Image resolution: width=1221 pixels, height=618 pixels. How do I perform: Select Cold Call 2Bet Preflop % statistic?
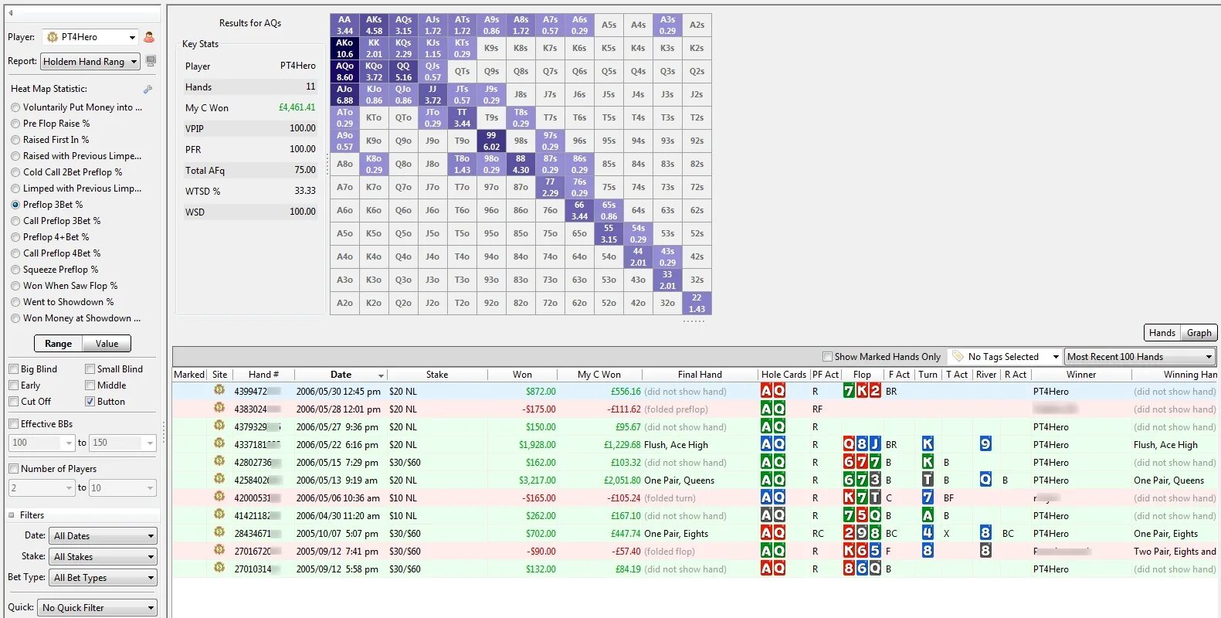(x=15, y=172)
